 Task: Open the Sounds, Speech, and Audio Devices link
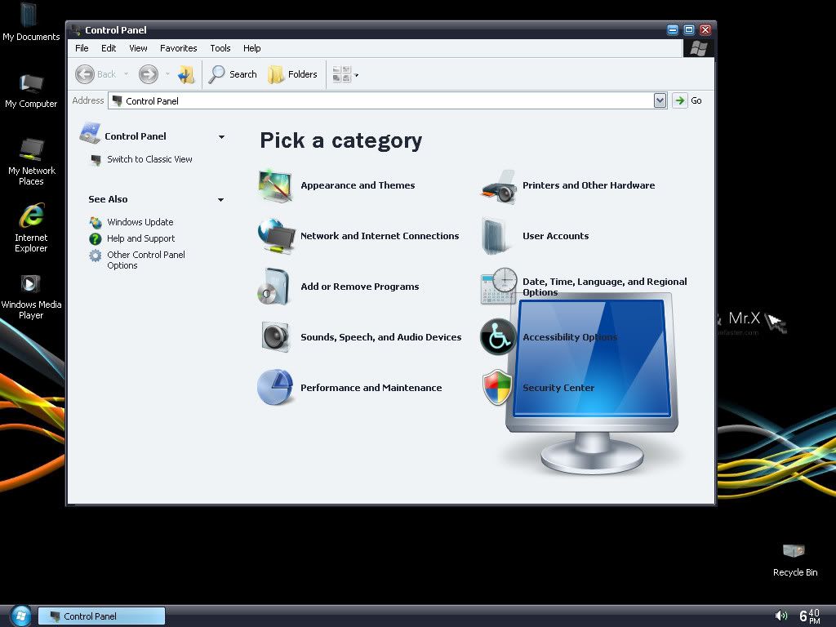pyautogui.click(x=381, y=337)
